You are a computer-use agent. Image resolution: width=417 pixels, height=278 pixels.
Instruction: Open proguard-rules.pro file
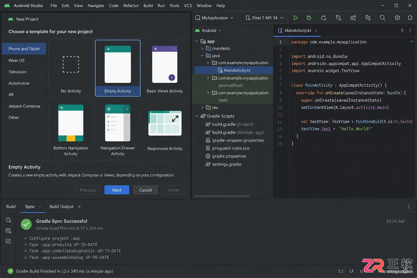[228, 148]
